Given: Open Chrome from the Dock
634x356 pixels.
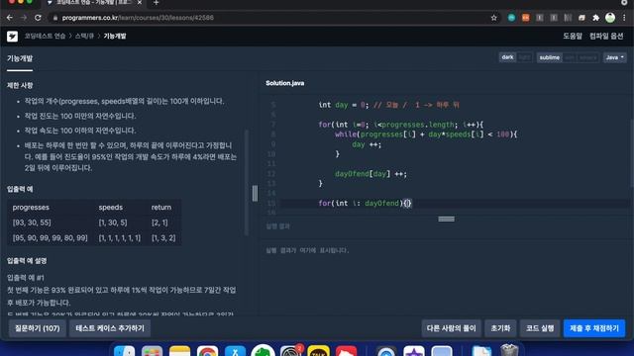Looking at the screenshot, I should point(207,351).
